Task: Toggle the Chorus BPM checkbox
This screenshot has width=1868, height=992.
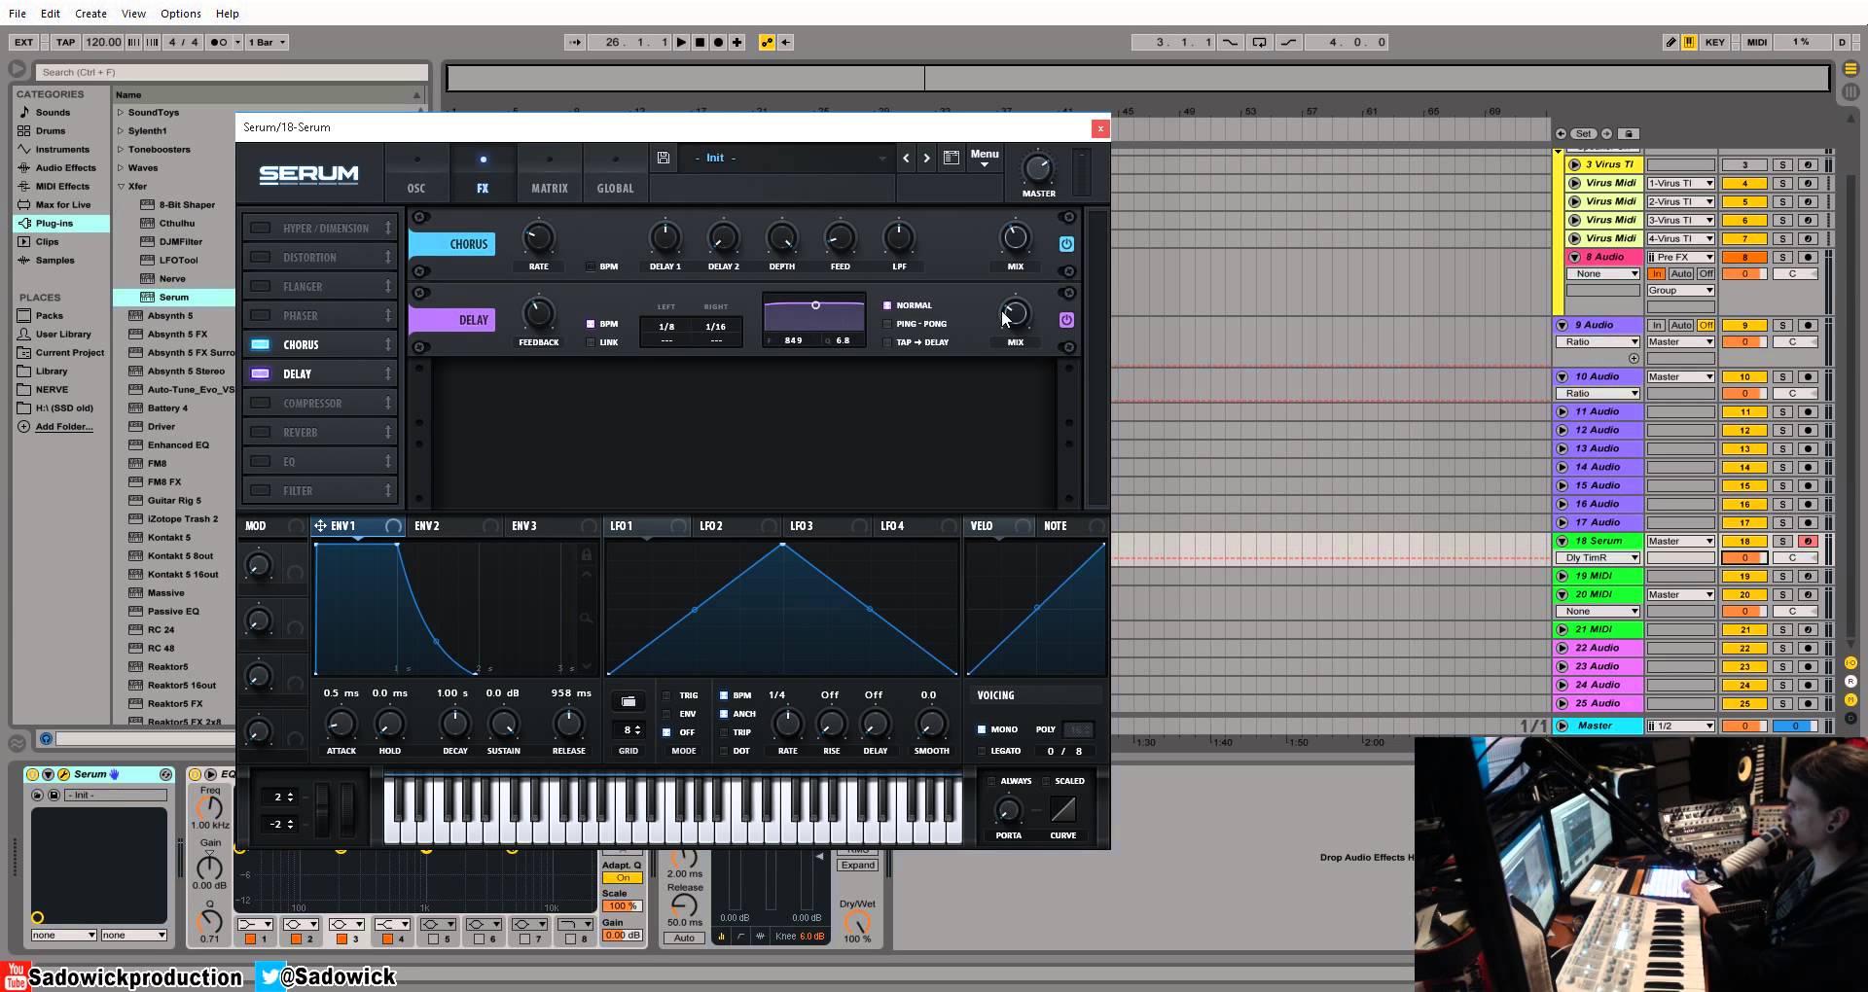Action: point(591,266)
